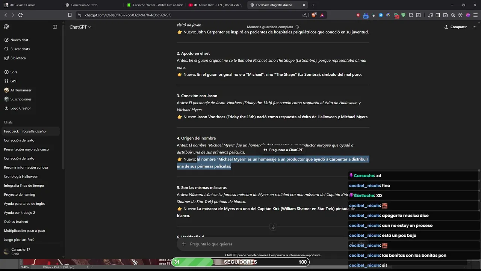Screen dimensions: 481x271
Task: Toggle the browser sidebar panel icon
Action: (x=438, y=15)
